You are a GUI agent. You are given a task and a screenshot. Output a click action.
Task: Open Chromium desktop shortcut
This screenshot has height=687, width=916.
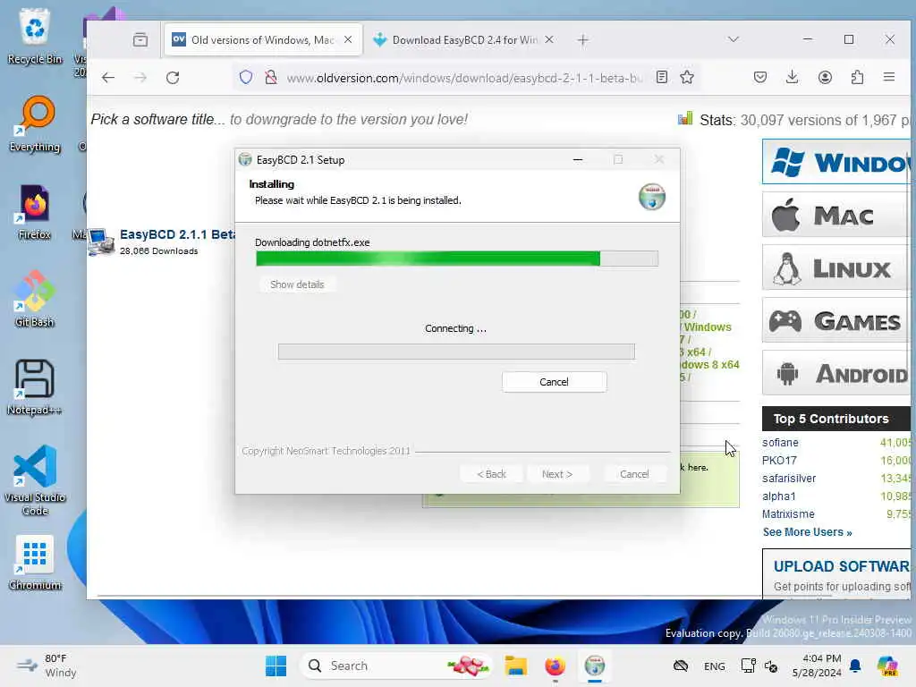pos(35,562)
